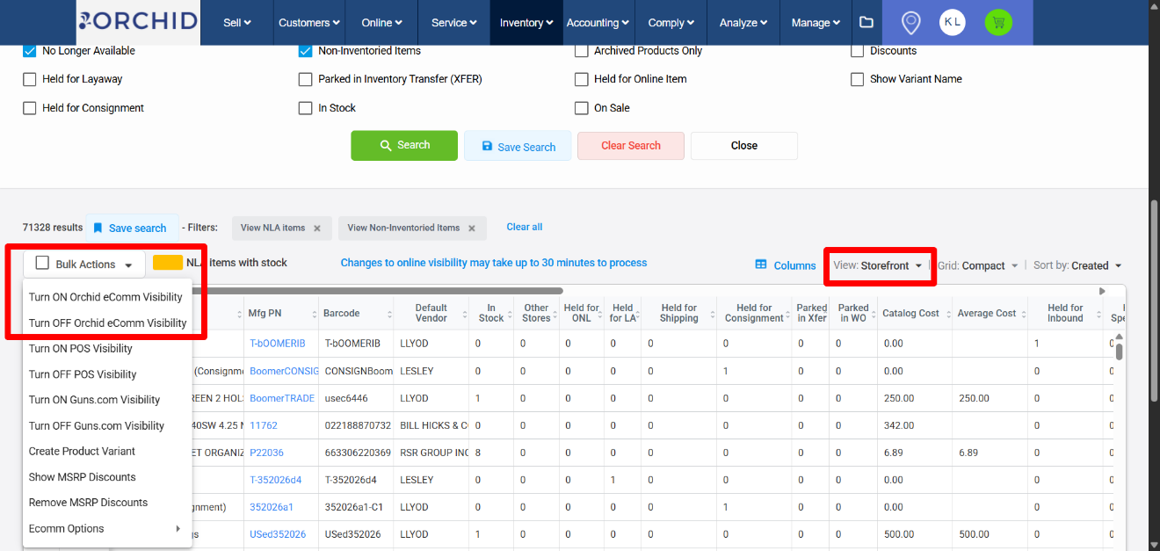Open the Inventory menu in top navigation
This screenshot has width=1160, height=551.
526,23
